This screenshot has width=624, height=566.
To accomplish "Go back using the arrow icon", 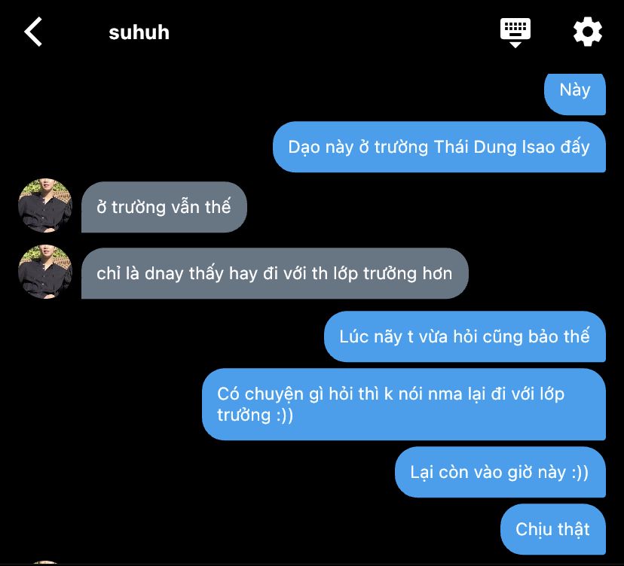I will [33, 32].
